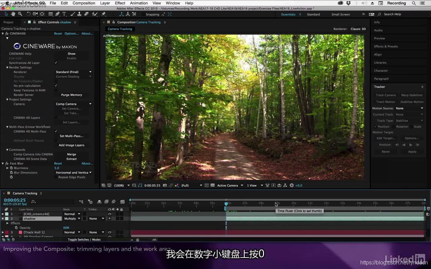Select the Selection arrow tool
This screenshot has width=431, height=269.
point(6,14)
